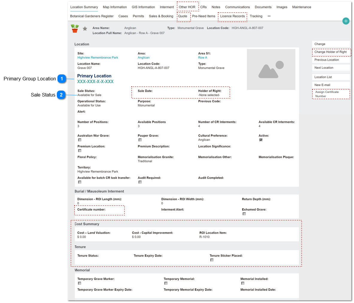Toggle the Active checkbox
The height and width of the screenshot is (303, 354).
click(x=261, y=140)
